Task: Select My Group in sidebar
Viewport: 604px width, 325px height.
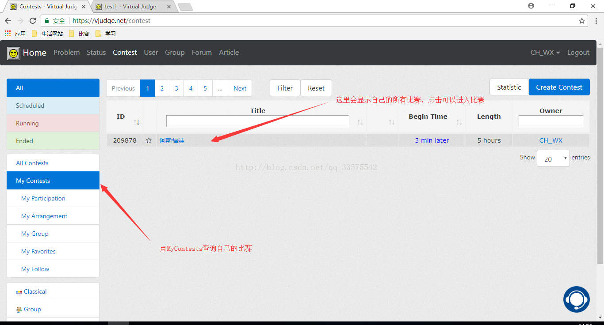Action: (x=53, y=234)
